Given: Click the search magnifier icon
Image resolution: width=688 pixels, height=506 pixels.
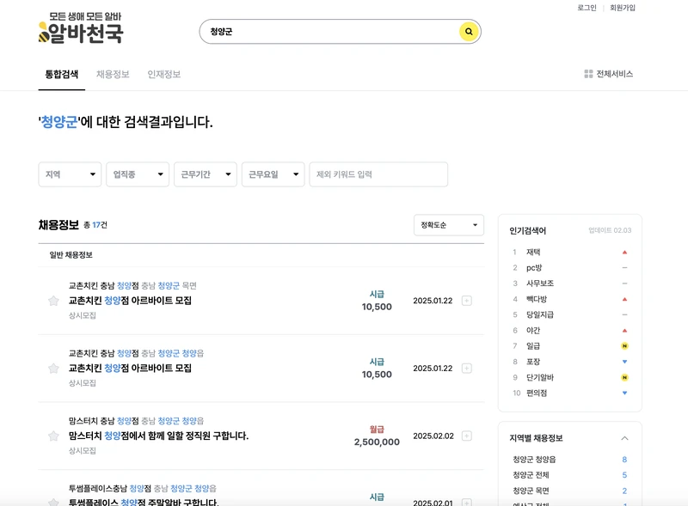Looking at the screenshot, I should [468, 31].
